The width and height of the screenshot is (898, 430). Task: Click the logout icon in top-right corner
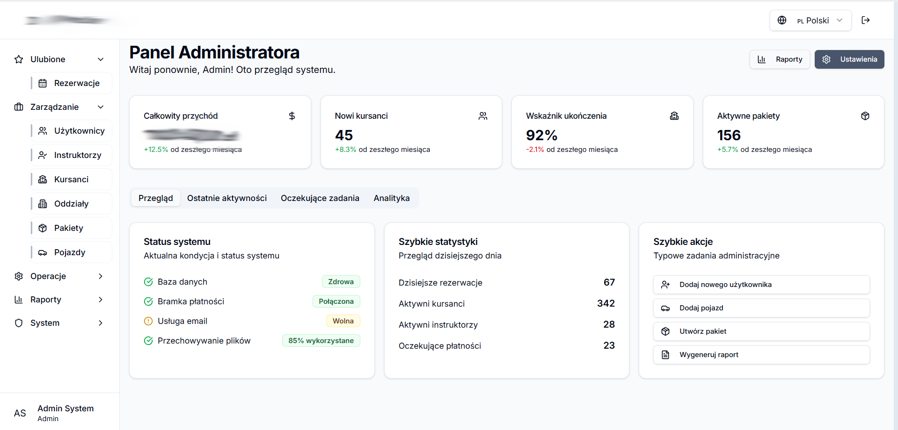pyautogui.click(x=866, y=20)
